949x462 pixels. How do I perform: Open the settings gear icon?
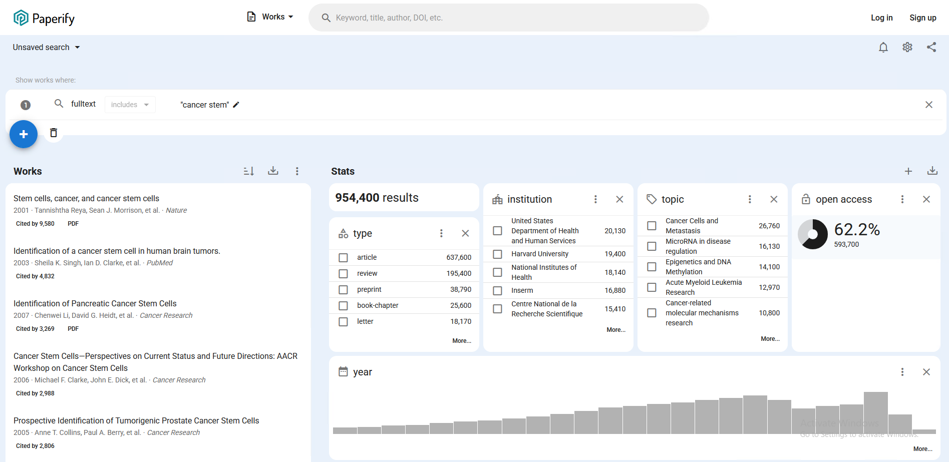907,48
